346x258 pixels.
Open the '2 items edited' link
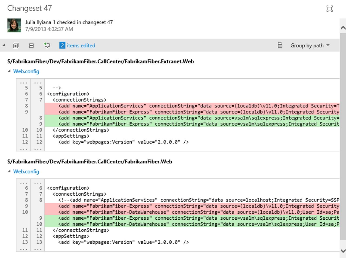(77, 45)
